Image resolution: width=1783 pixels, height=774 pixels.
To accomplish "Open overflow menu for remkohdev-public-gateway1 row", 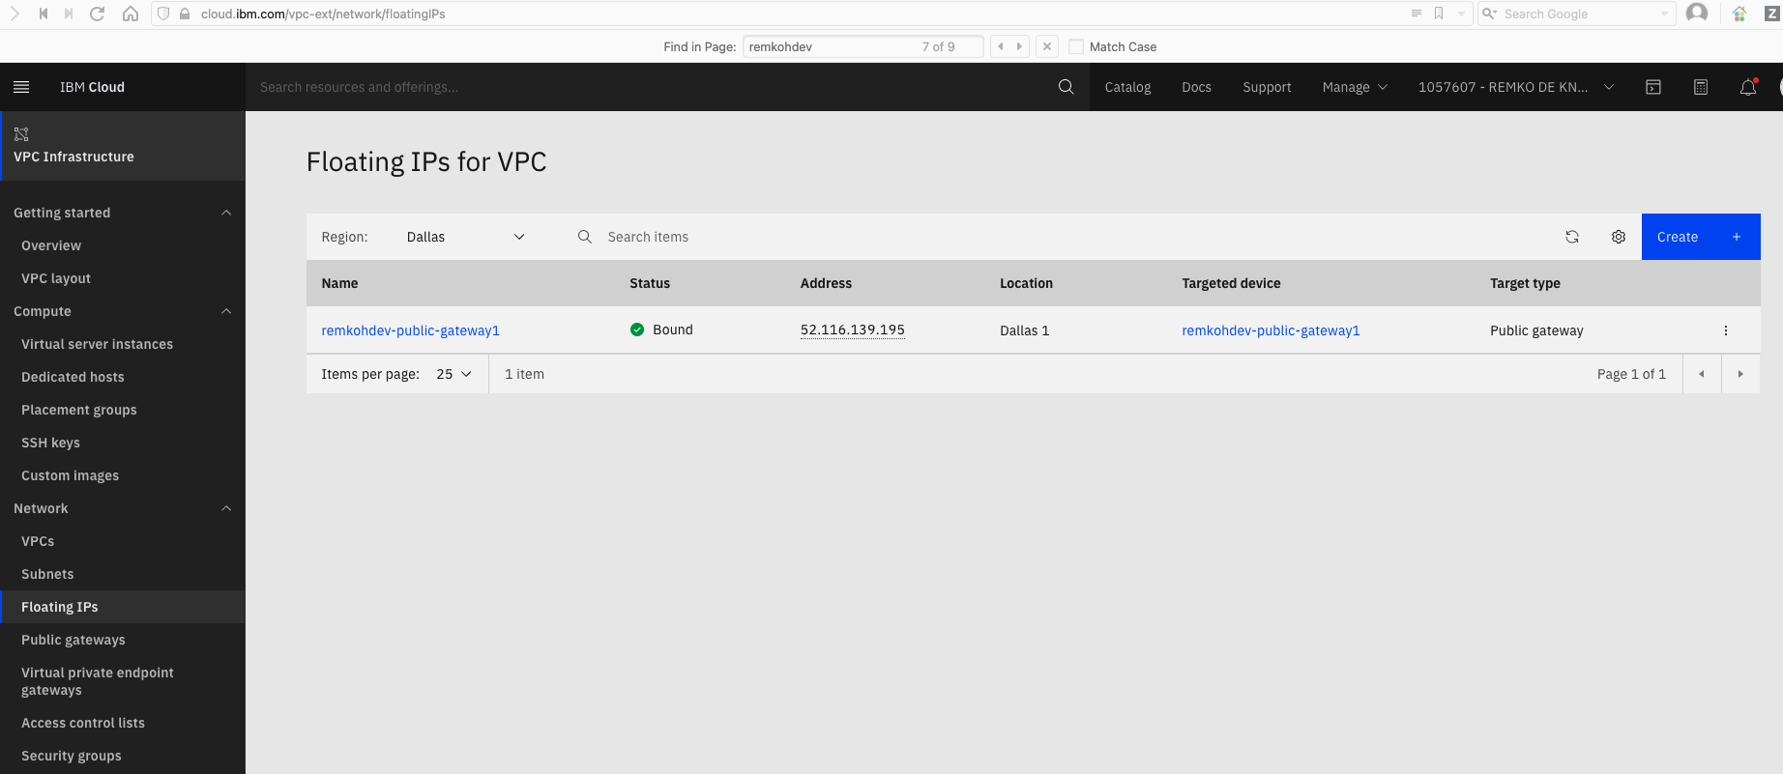I will pyautogui.click(x=1725, y=330).
